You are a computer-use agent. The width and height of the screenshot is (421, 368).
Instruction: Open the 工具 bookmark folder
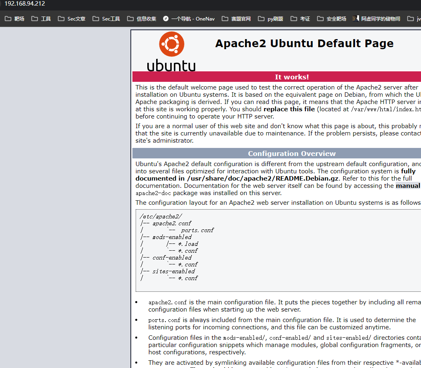tap(41, 19)
